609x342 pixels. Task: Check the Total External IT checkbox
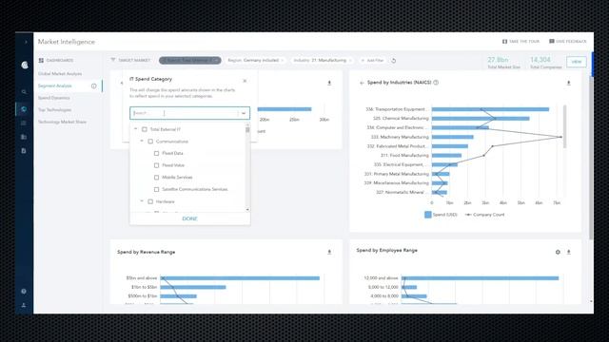(x=145, y=129)
